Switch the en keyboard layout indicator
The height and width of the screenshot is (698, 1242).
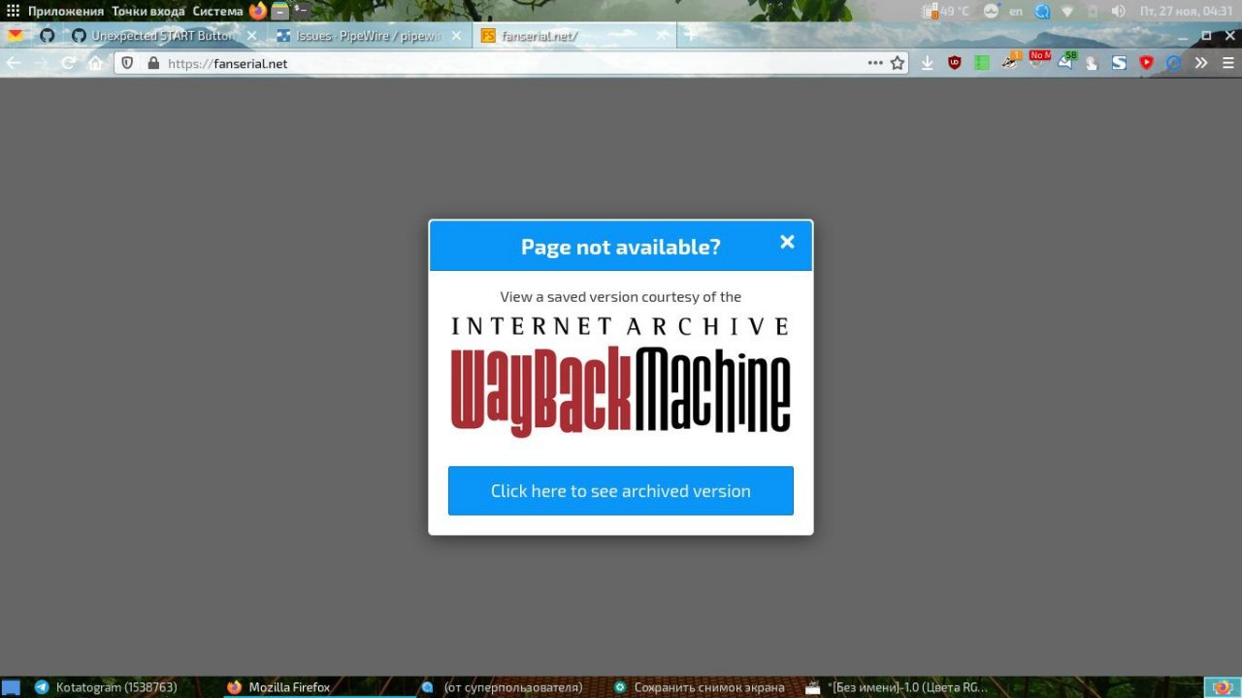point(1016,11)
